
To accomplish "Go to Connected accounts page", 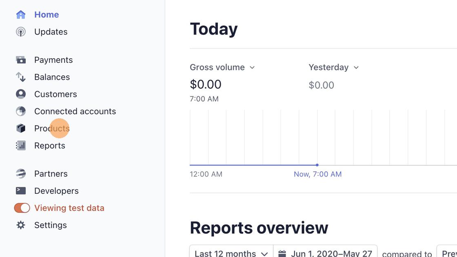I will click(x=75, y=111).
